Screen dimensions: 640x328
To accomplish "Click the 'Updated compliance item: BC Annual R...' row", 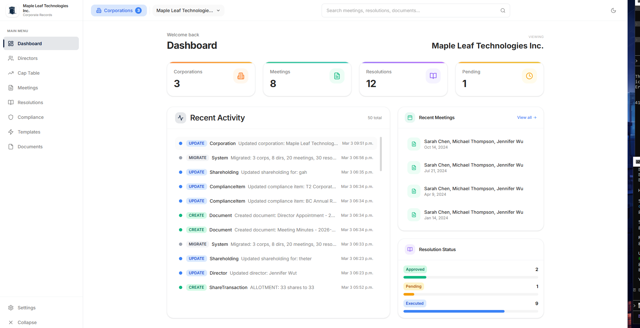I will (x=276, y=201).
